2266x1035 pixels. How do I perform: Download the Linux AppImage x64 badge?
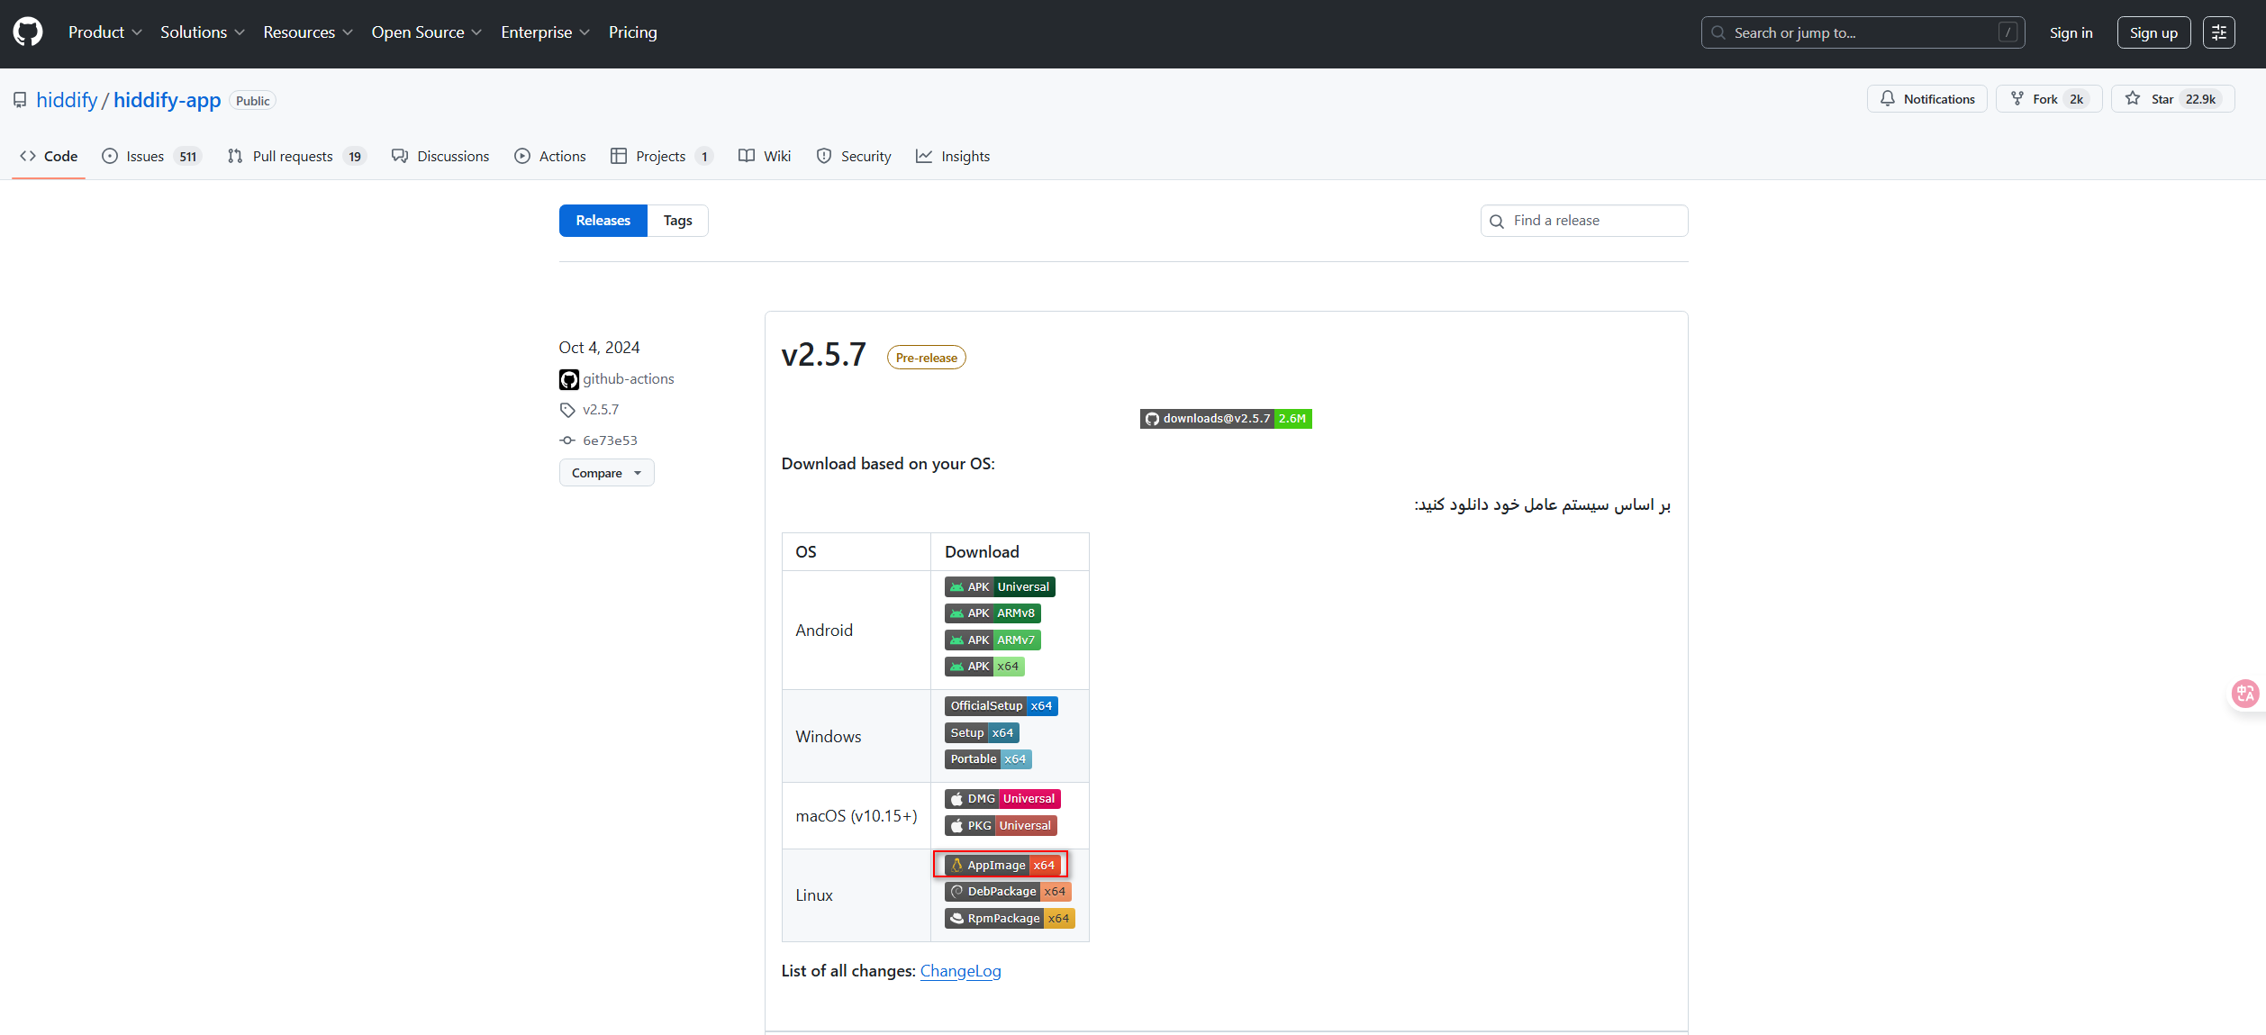[x=1002, y=866]
